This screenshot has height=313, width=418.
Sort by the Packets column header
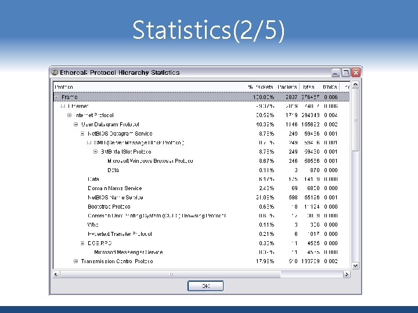(x=287, y=87)
